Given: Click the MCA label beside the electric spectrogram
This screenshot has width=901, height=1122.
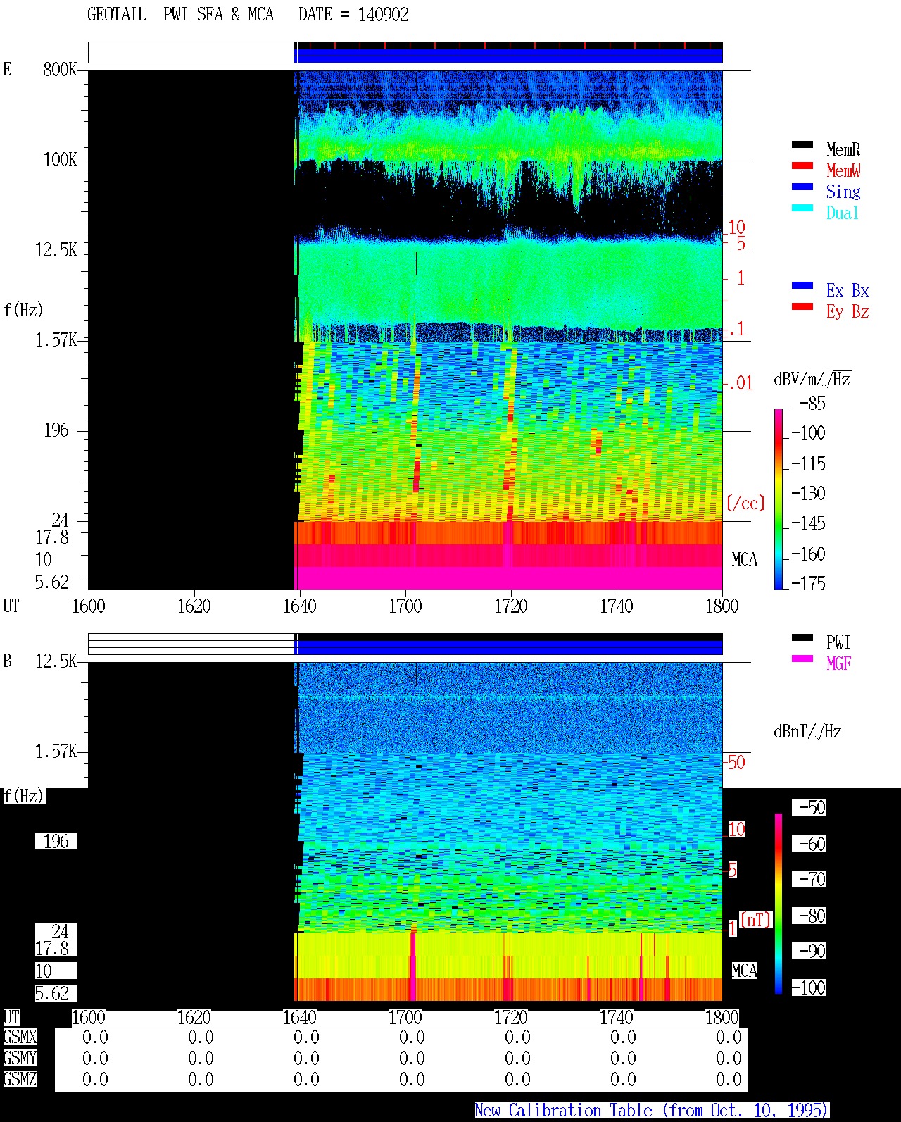Looking at the screenshot, I should pyautogui.click(x=744, y=560).
